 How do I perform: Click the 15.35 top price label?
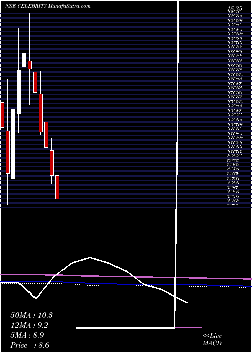click(235, 9)
